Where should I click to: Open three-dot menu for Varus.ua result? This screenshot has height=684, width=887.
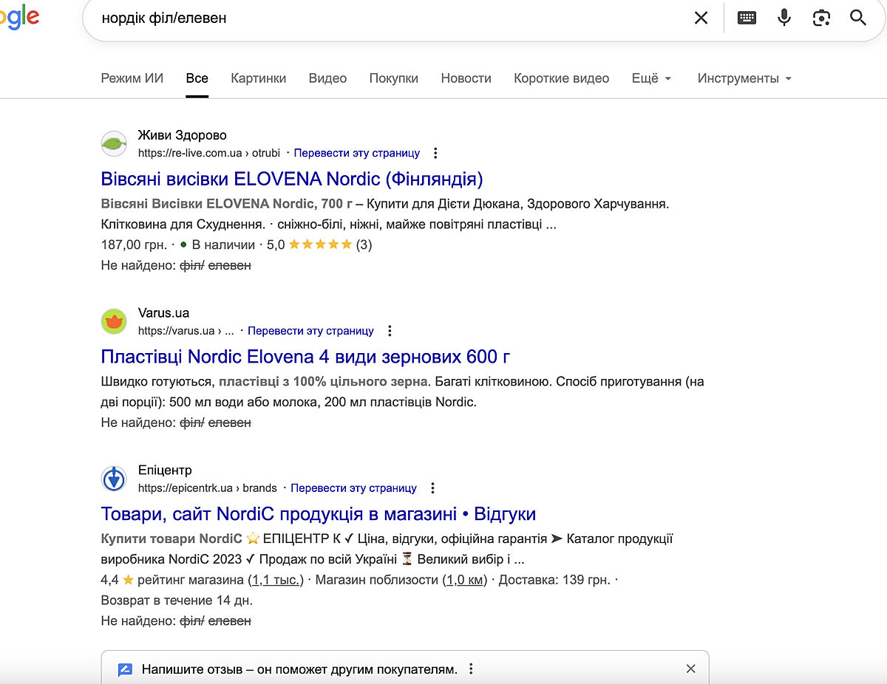coord(390,331)
